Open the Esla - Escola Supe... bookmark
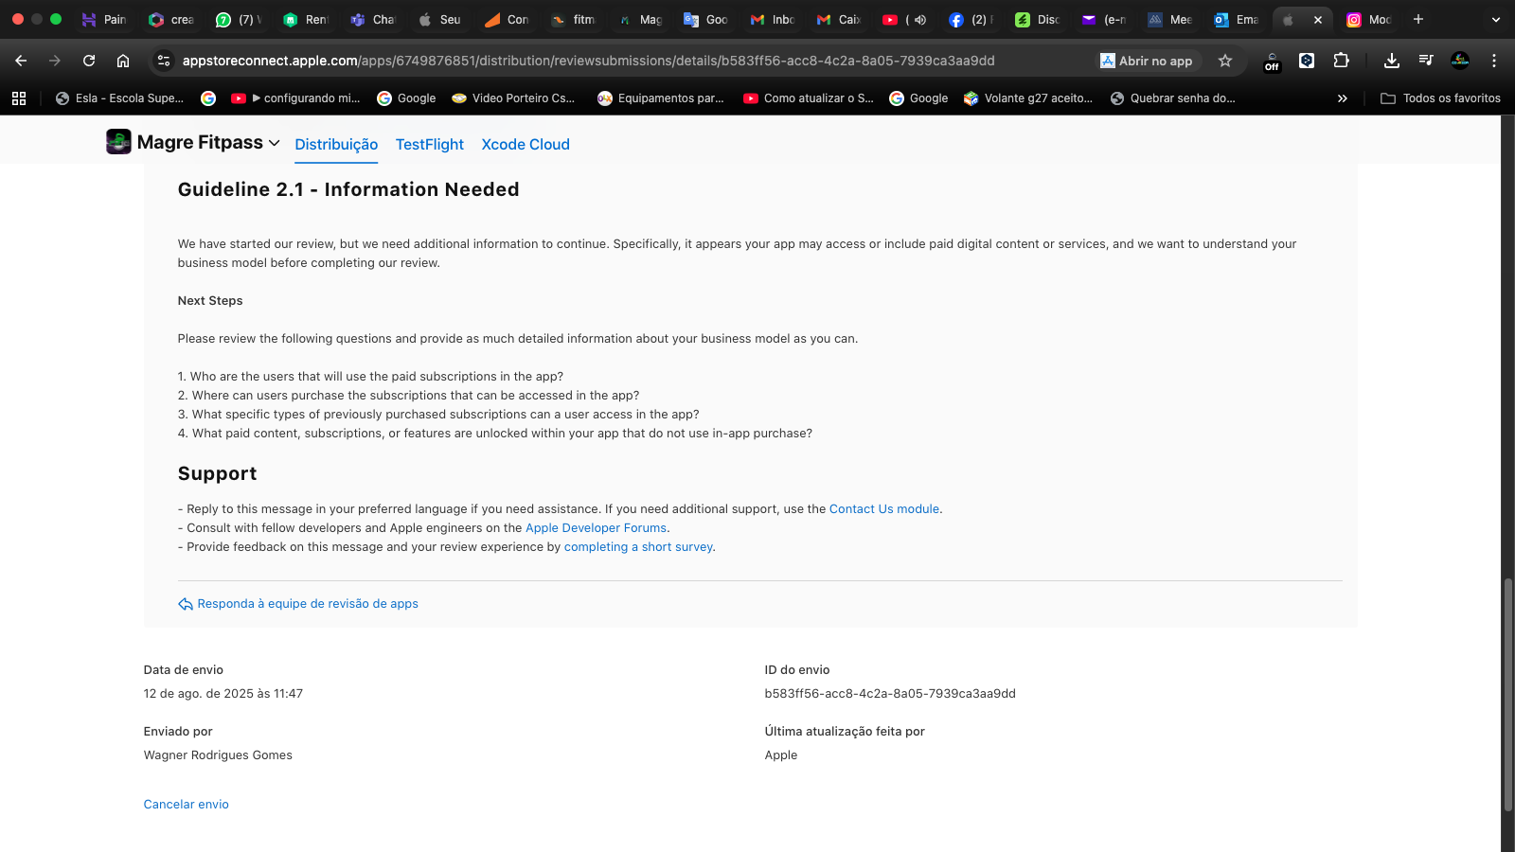The image size is (1515, 852). point(119,98)
